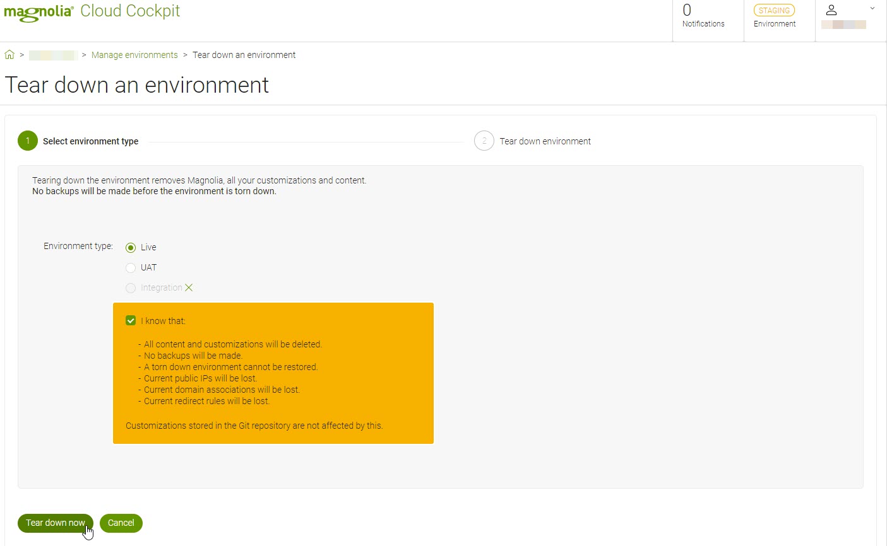The image size is (887, 546).
Task: Click 'Current public IPs will be lost.'
Action: click(201, 378)
